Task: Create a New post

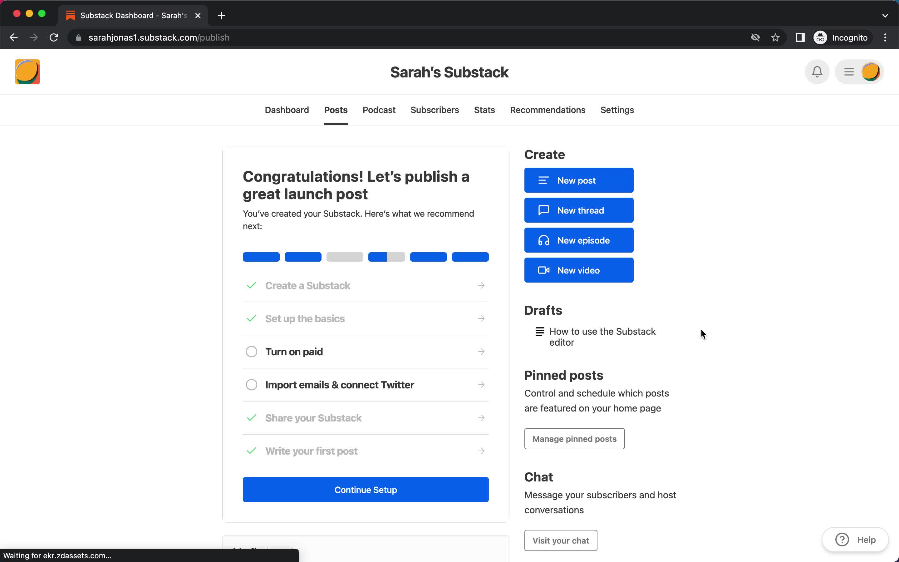Action: tap(579, 180)
